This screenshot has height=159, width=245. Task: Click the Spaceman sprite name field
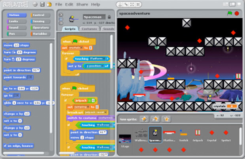pos(94,17)
